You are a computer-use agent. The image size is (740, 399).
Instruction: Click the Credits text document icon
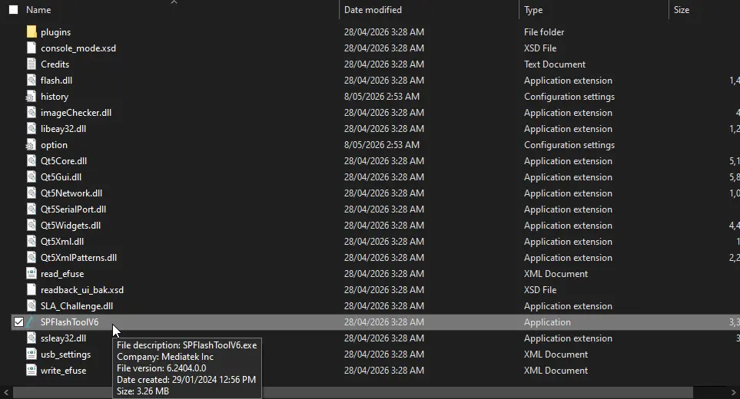coord(32,64)
